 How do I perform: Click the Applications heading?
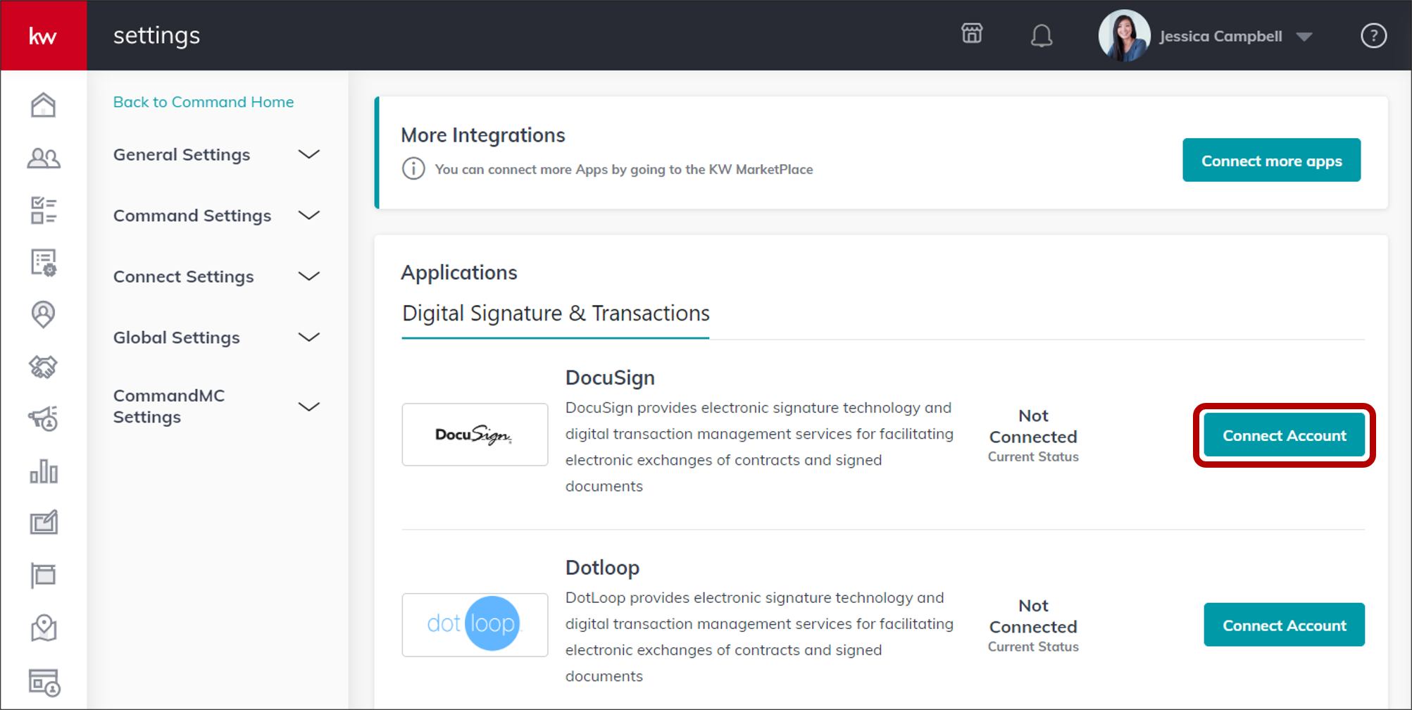click(x=459, y=273)
